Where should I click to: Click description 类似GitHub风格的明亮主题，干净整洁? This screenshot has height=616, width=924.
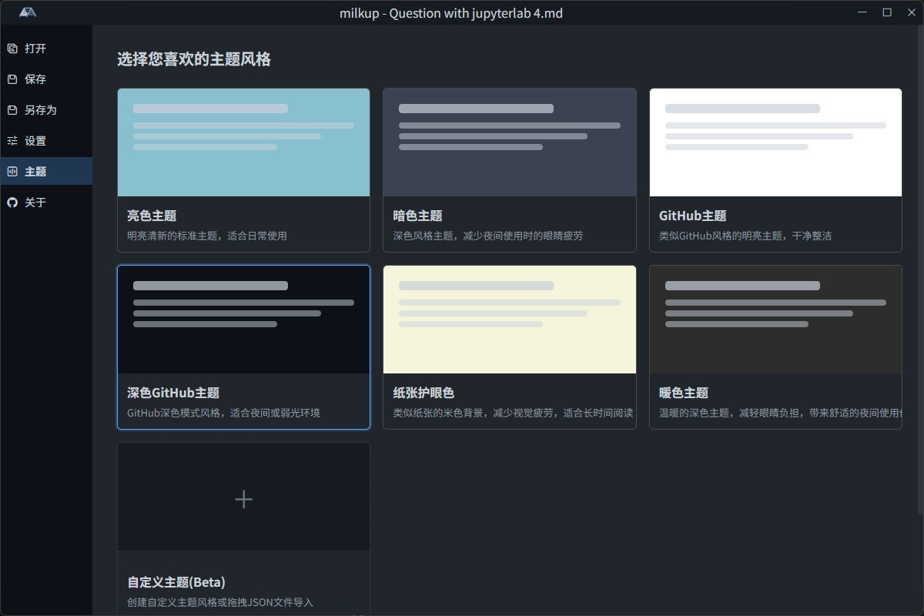click(745, 236)
